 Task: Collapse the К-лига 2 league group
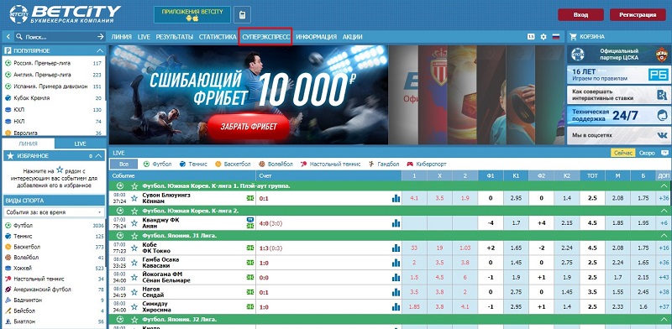664,211
